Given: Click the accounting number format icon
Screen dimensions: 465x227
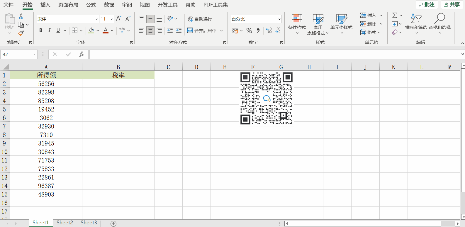Looking at the screenshot, I should (x=235, y=31).
